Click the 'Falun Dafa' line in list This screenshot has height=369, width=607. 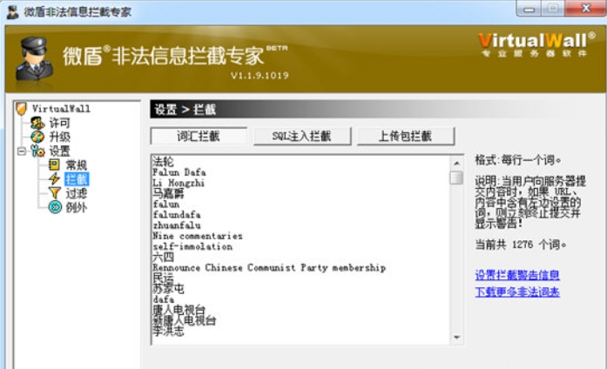pyautogui.click(x=179, y=172)
